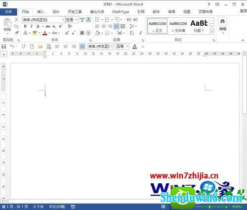Click the Open folder icon
The image size is (247, 210).
[x=41, y=46]
